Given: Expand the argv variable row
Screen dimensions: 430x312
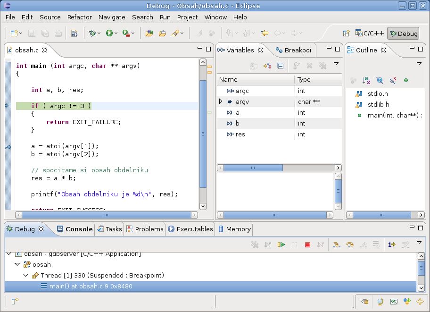Looking at the screenshot, I should click(221, 101).
